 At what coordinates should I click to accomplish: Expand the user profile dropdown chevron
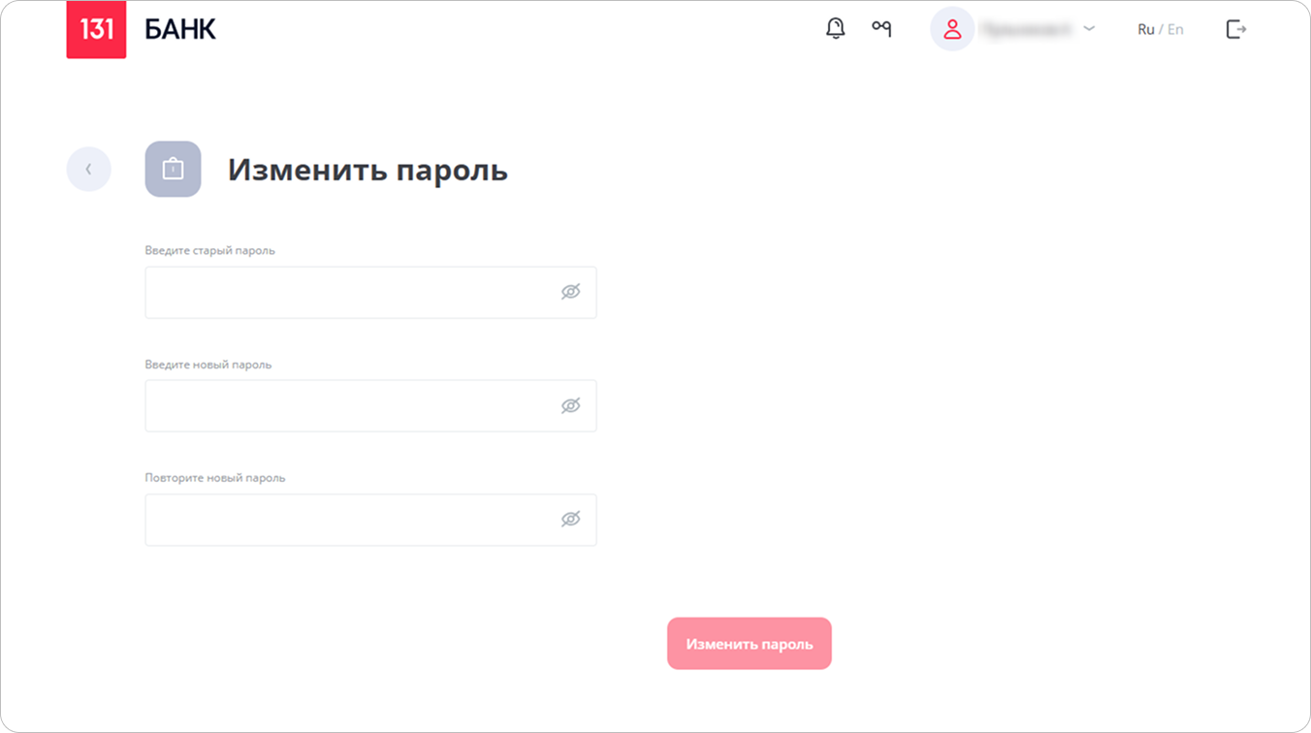point(1089,29)
